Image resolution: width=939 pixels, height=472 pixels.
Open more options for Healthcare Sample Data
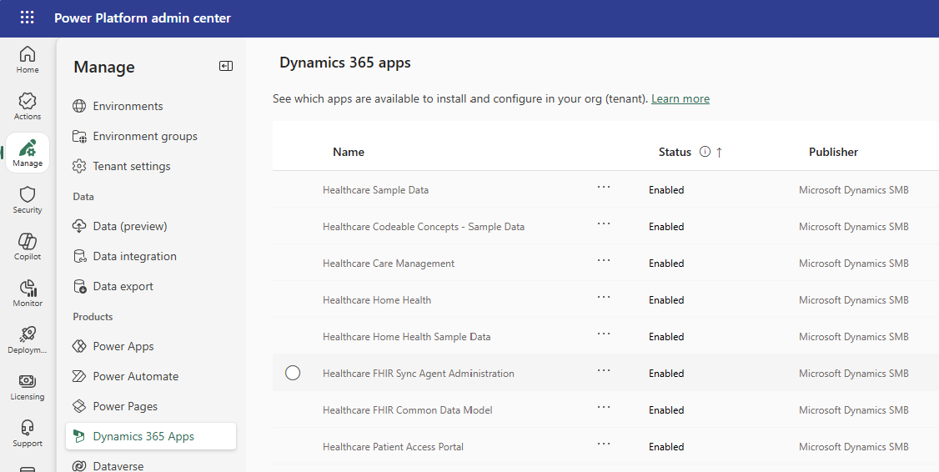coord(604,187)
